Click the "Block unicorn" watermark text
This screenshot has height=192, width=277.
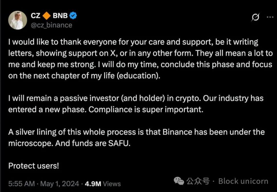pos(243,181)
